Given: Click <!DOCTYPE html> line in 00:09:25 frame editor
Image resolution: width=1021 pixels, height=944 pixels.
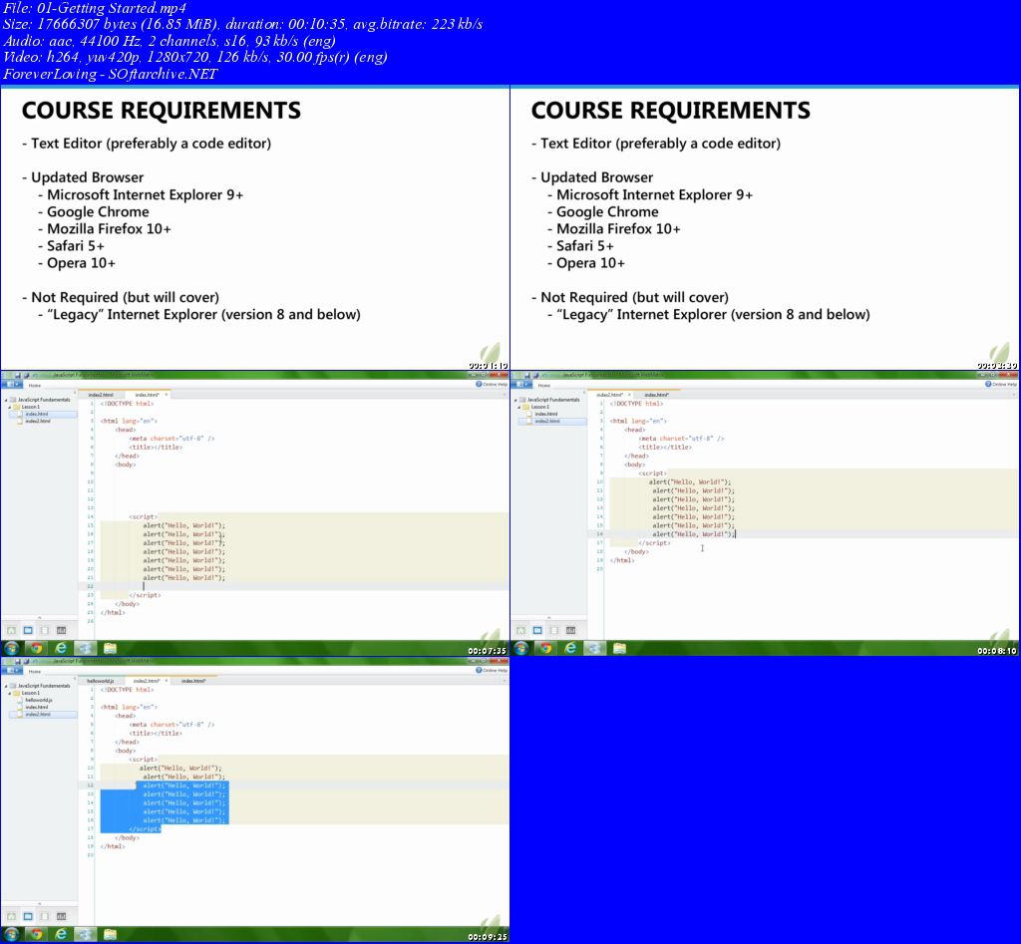Looking at the screenshot, I should pyautogui.click(x=127, y=690).
